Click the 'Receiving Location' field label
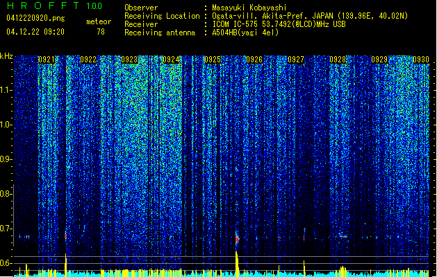The height and width of the screenshot is (277, 437). [162, 16]
